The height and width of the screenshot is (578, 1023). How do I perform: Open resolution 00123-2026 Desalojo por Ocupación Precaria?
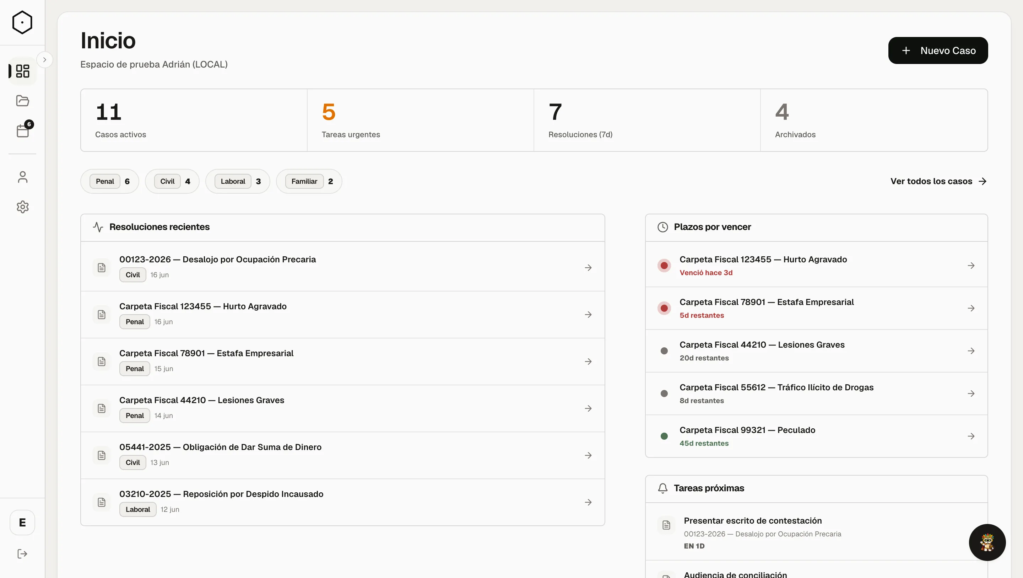(342, 267)
